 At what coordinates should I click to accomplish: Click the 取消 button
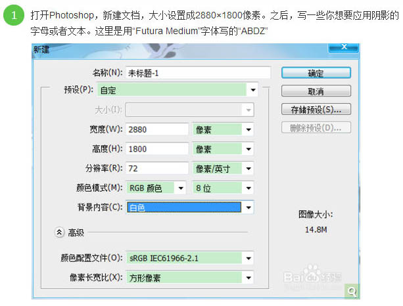316,91
